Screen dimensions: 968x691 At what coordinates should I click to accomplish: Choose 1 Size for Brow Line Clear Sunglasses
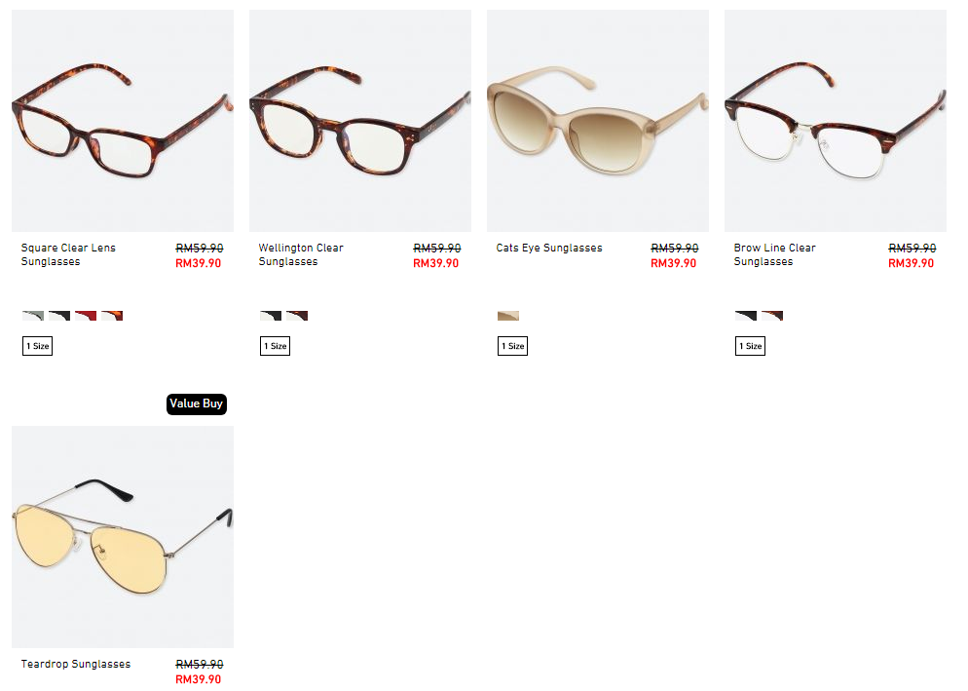(x=750, y=346)
